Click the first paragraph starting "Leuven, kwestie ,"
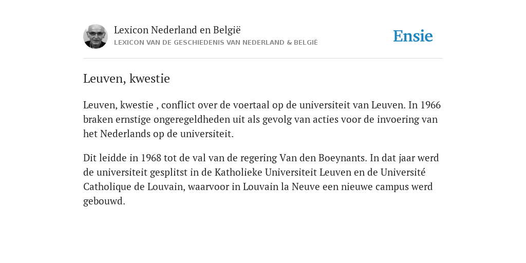This screenshot has height=263, width=526. (x=262, y=119)
